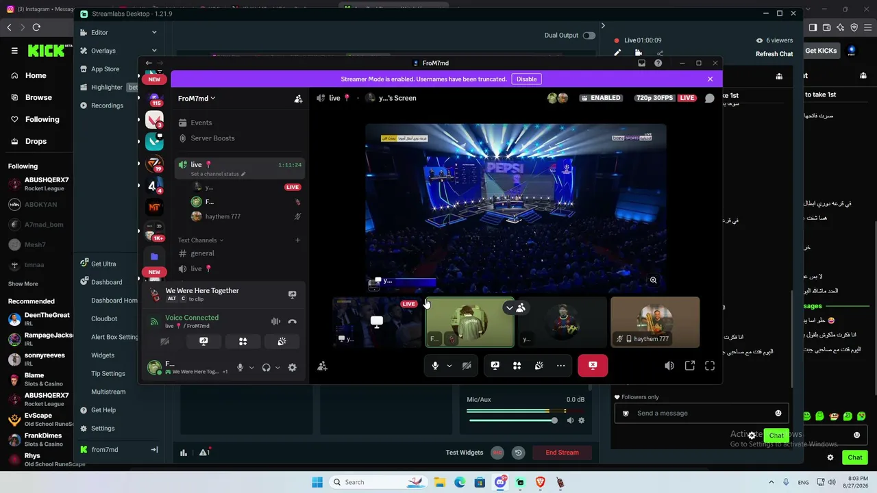Viewport: 877px width, 493px height.
Task: Enter full screen in the Discord call
Action: pyautogui.click(x=710, y=366)
